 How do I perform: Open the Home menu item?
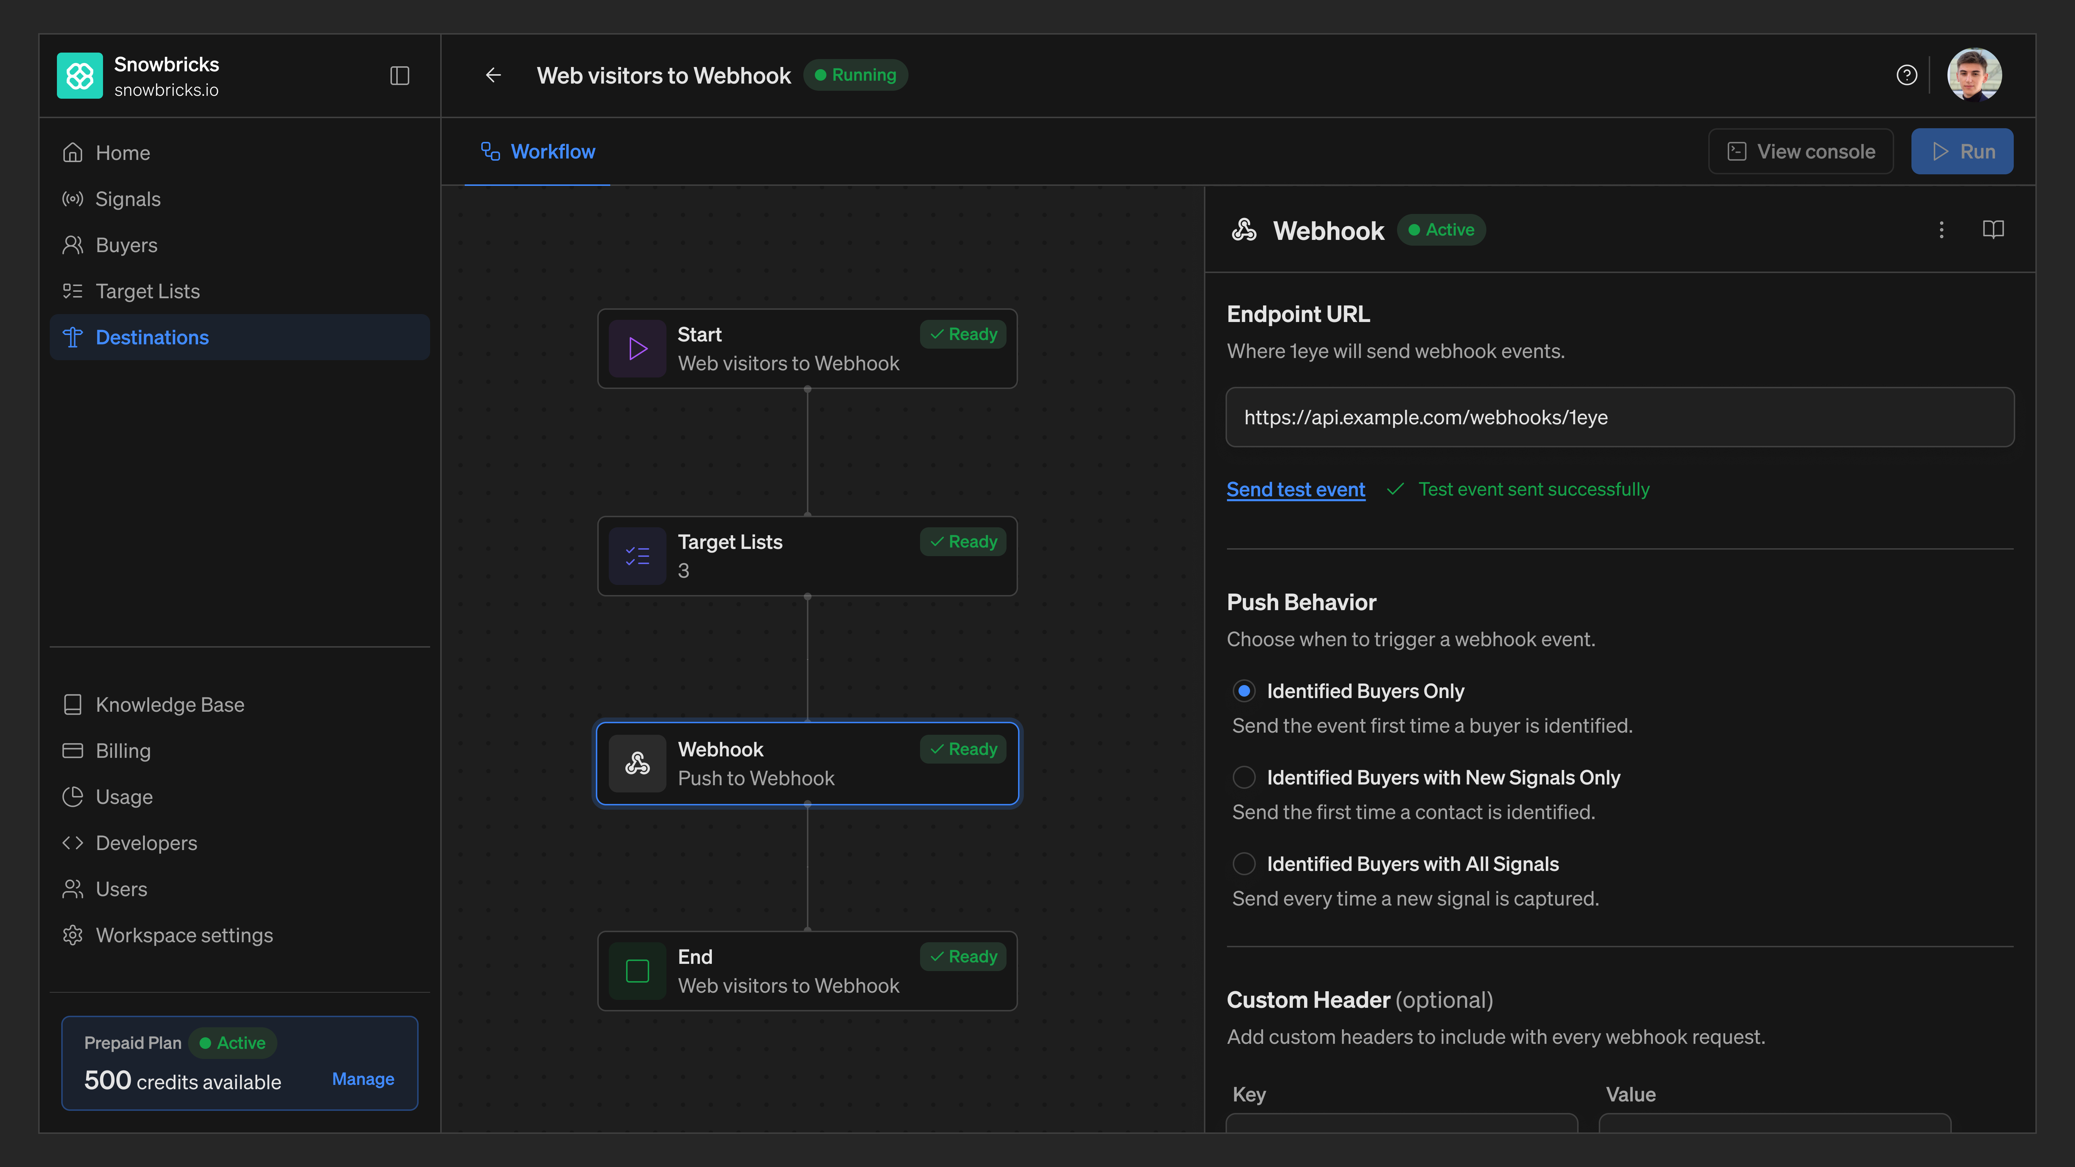pyautogui.click(x=239, y=153)
